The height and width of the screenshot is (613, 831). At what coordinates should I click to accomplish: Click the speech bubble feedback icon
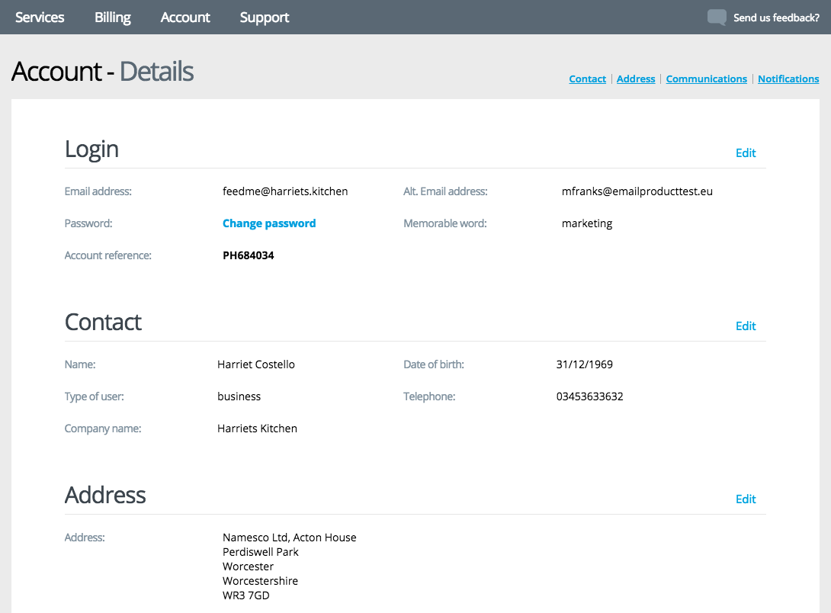[x=717, y=18]
